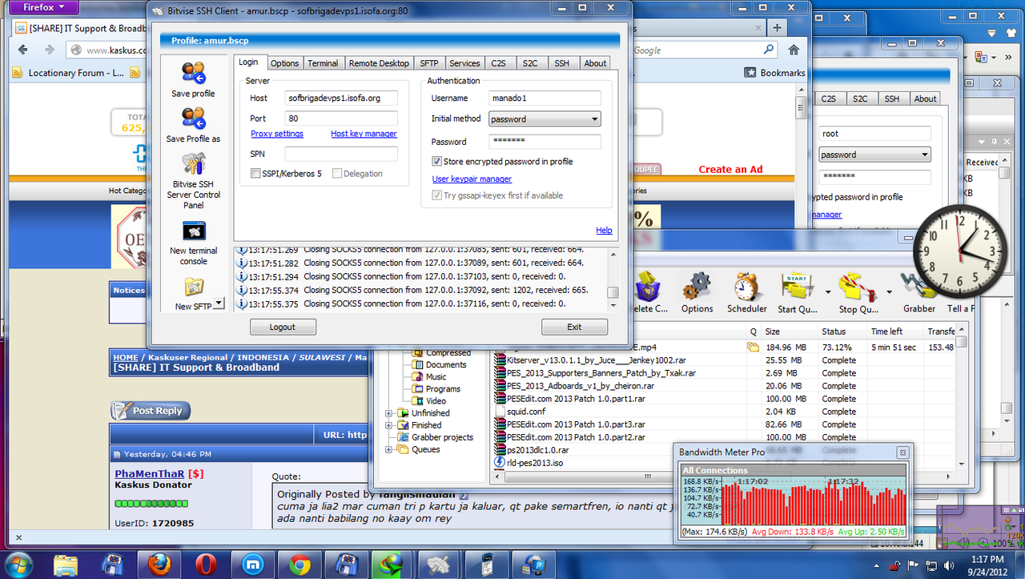Open Bitvise SSH Server Control Panel icon
Screen dimensions: 1025x579
tap(193, 163)
